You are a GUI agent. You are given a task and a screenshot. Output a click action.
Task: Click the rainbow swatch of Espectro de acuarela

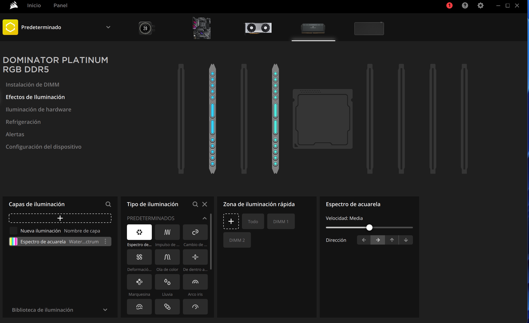coord(13,241)
